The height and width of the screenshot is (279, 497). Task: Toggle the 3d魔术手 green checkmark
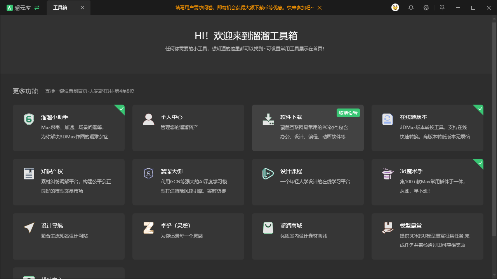pyautogui.click(x=480, y=163)
